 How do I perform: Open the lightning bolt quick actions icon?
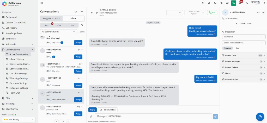pos(203,3)
